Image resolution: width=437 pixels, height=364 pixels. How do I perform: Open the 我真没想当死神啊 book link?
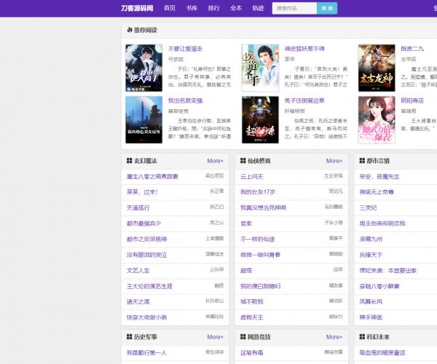tap(263, 207)
